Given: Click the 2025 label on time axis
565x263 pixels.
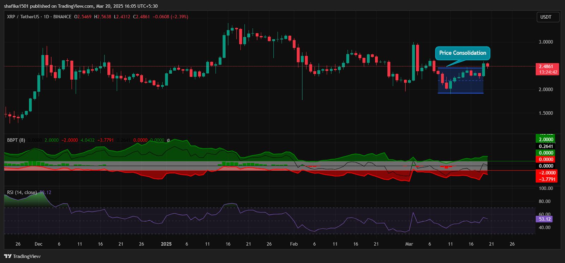Looking at the screenshot, I should [166, 244].
